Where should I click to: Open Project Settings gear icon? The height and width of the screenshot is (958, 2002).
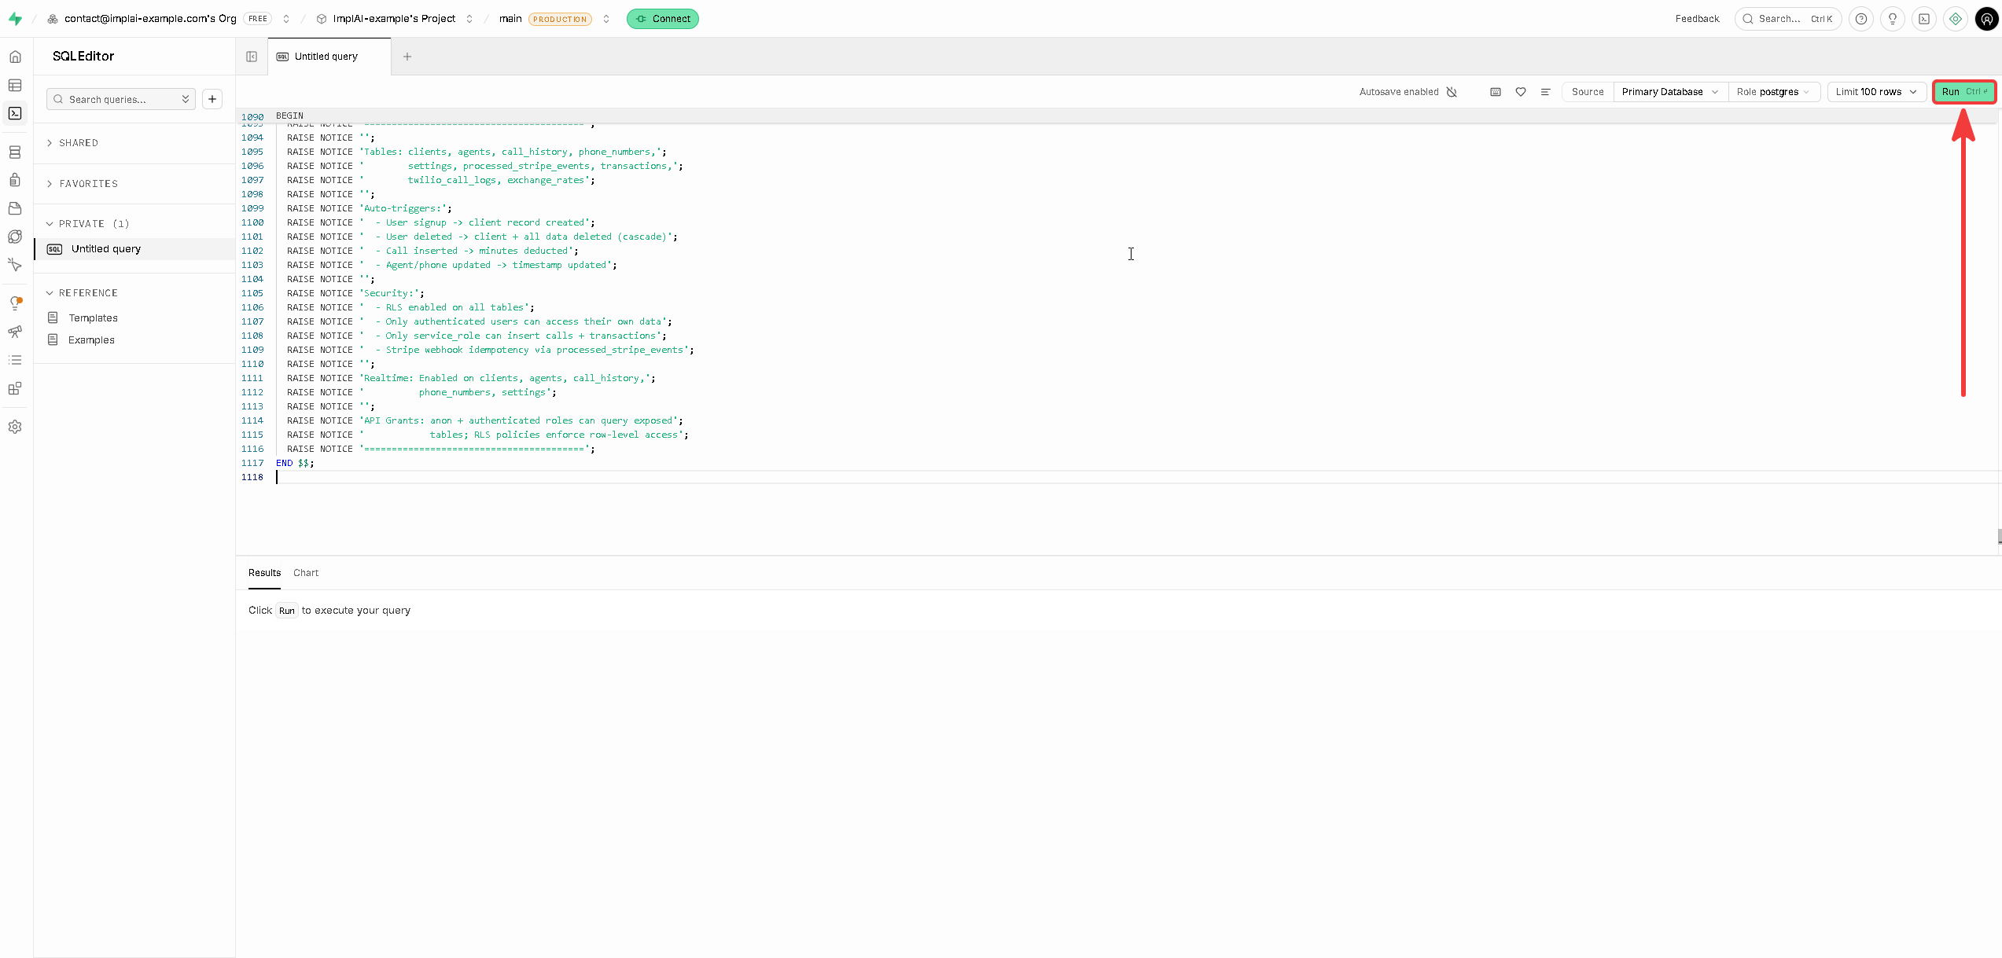15,427
